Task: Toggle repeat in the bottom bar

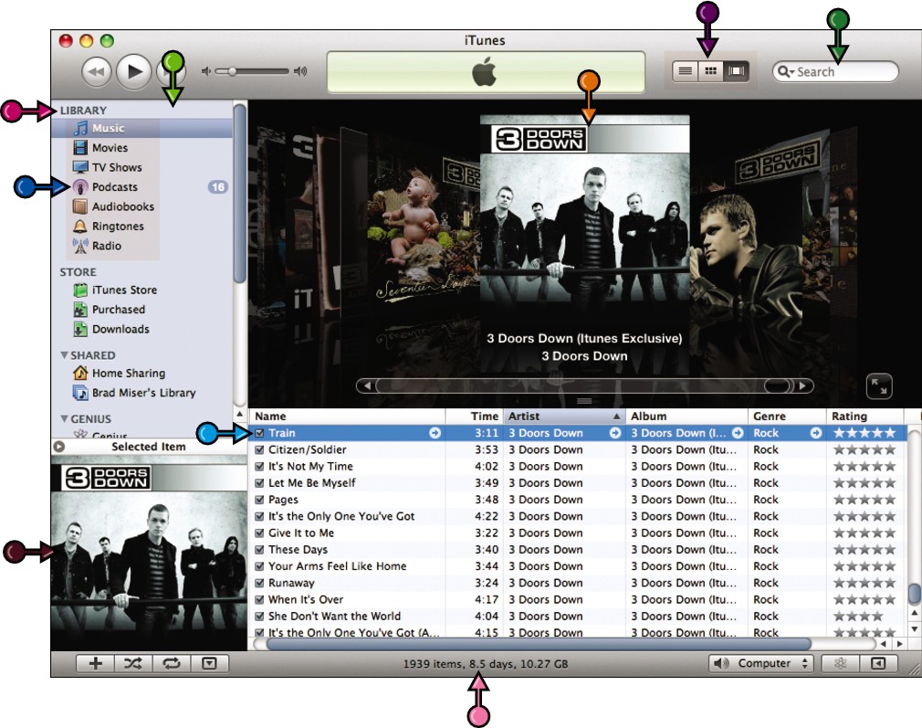Action: tap(171, 663)
